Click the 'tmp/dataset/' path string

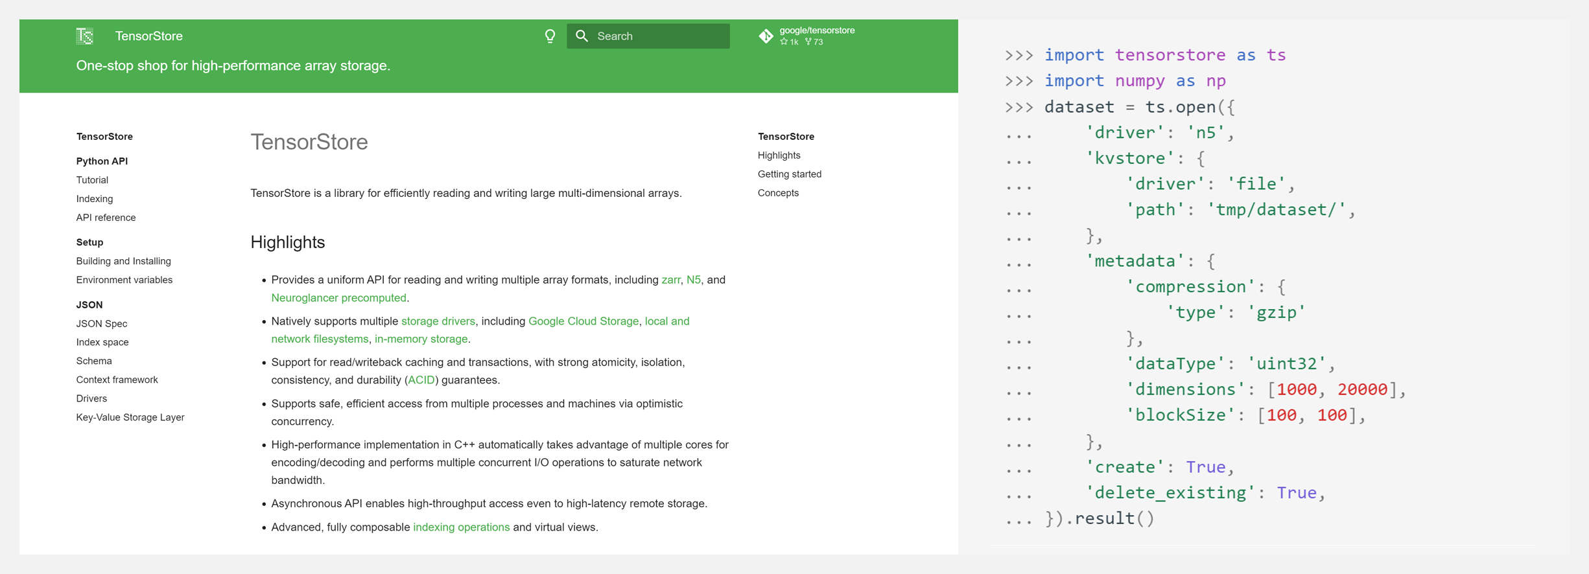pyautogui.click(x=1277, y=209)
